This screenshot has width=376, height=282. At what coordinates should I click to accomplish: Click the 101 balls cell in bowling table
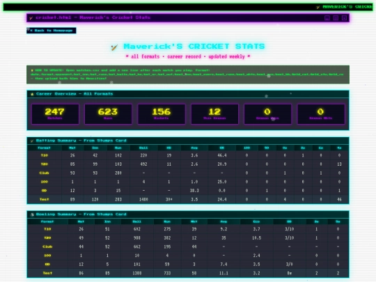137,265
